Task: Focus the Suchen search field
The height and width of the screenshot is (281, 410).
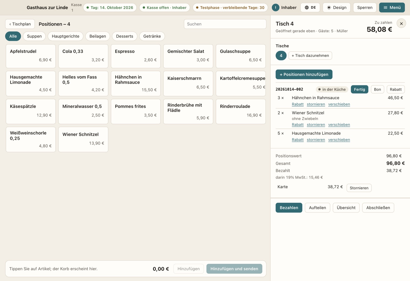Action: point(225,24)
